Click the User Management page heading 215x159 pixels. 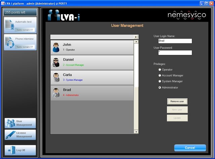coord(127,26)
